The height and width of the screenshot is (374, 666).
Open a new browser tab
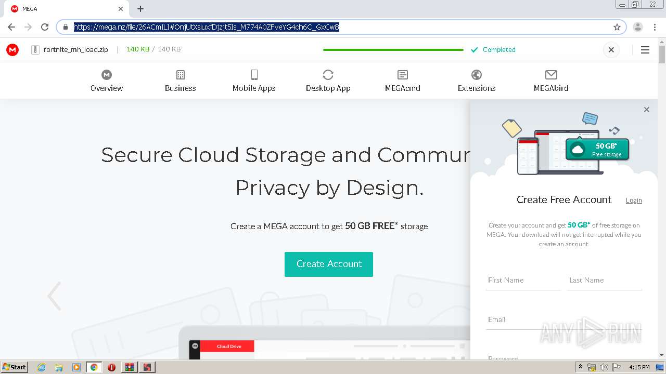click(x=140, y=9)
